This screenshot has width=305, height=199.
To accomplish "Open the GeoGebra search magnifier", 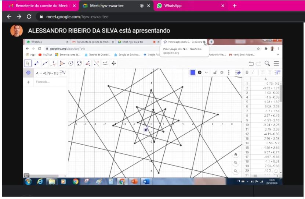I will 268,64.
